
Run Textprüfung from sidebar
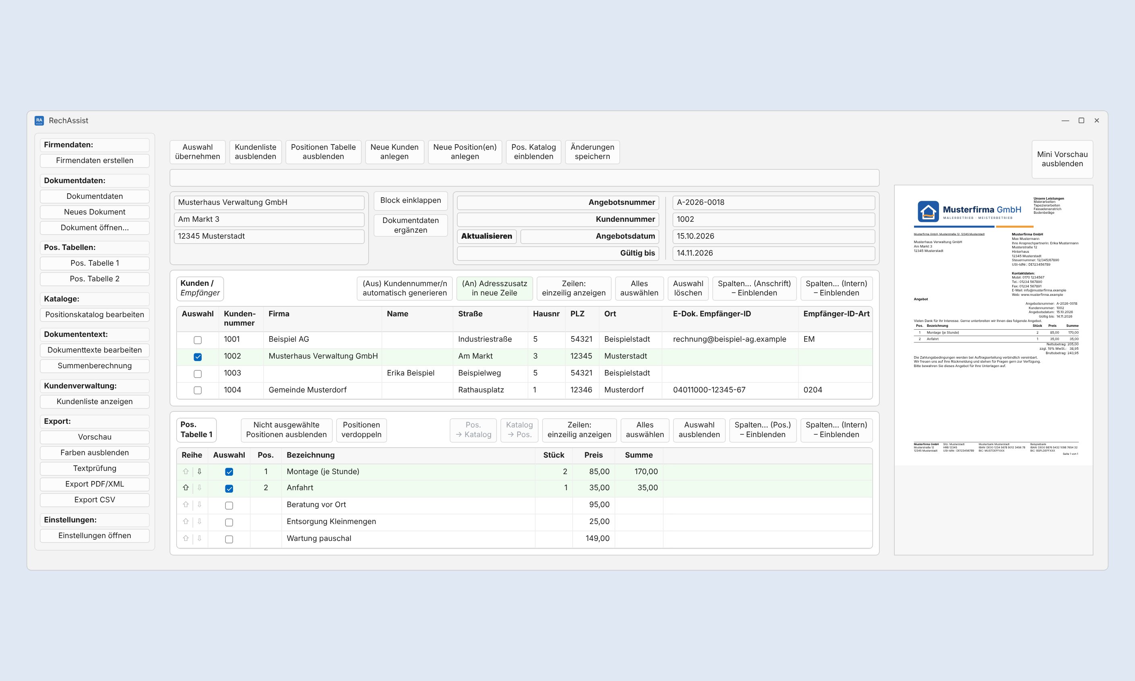[95, 468]
